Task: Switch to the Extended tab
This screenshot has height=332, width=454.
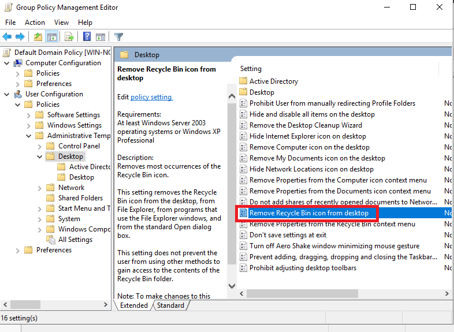Action: pyautogui.click(x=134, y=305)
